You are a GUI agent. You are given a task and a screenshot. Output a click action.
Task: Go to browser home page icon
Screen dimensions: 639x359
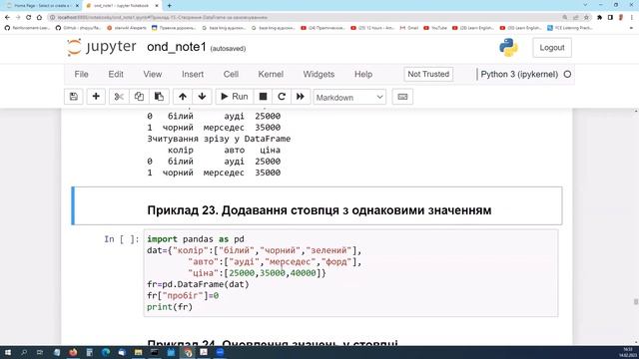click(39, 18)
